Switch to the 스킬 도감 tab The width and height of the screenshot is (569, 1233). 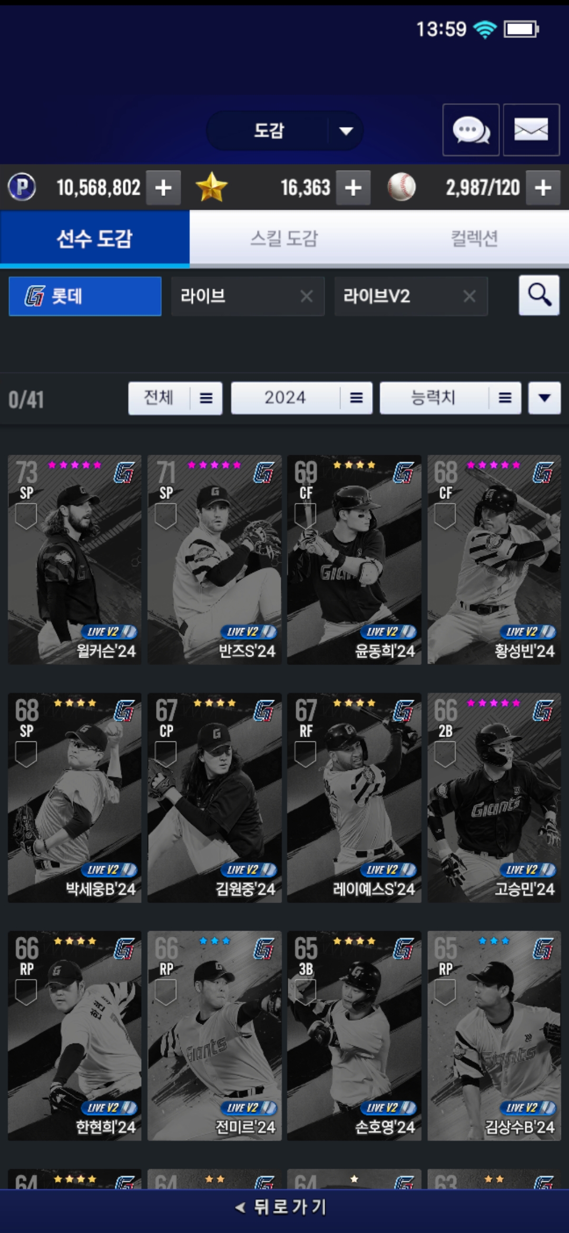point(284,238)
